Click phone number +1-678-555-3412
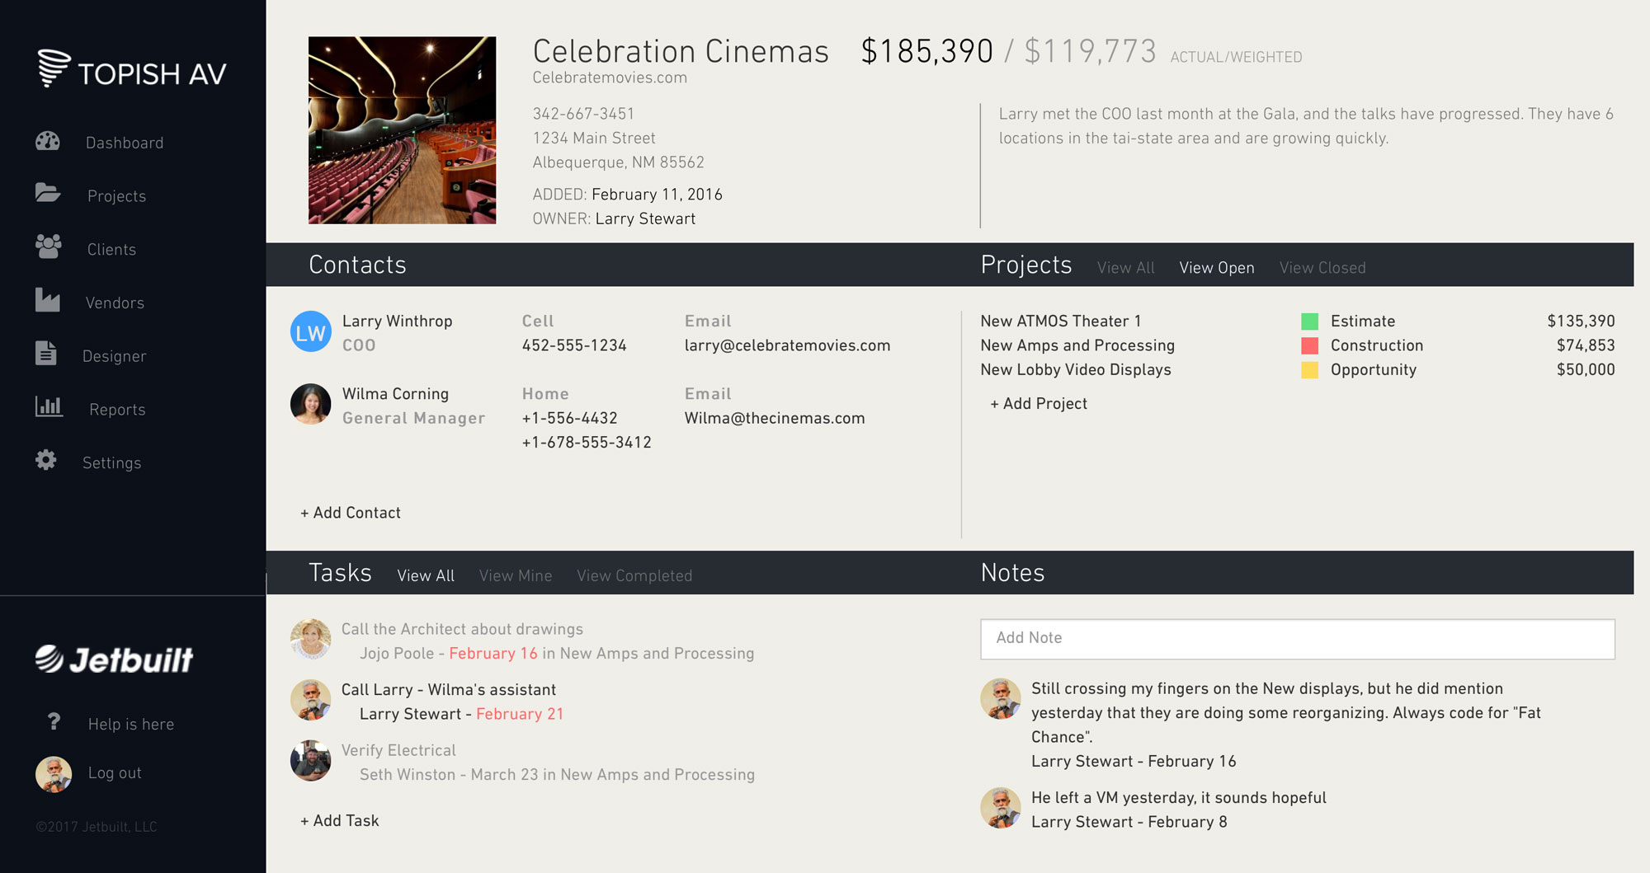This screenshot has width=1650, height=873. [587, 443]
